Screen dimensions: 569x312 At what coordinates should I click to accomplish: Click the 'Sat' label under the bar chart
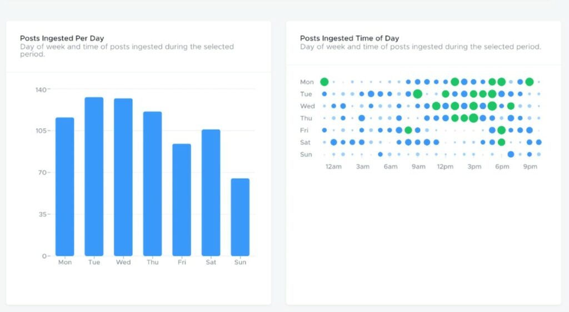point(211,262)
